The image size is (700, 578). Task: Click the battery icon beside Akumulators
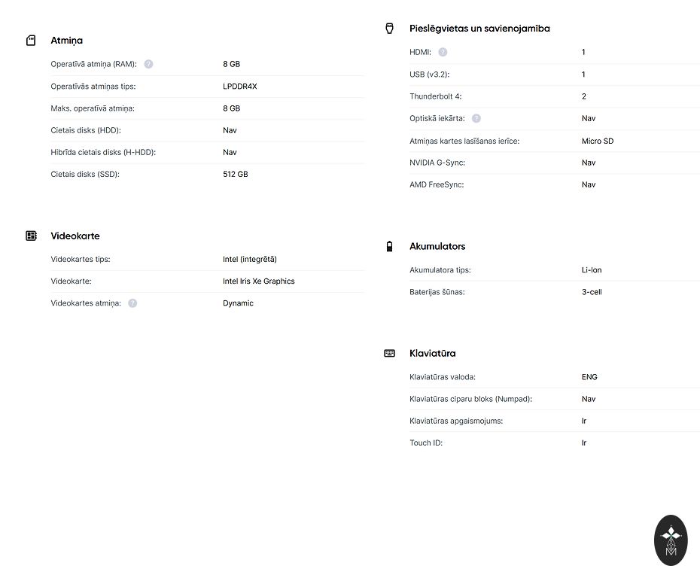389,246
